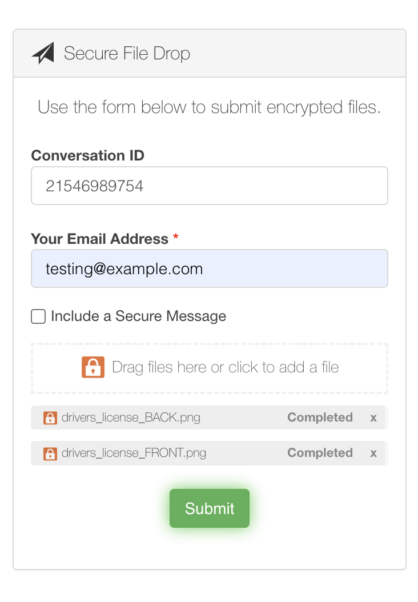This screenshot has width=418, height=602.
Task: Click the Completed status for drivers_license_FRONT.png
Action: pos(320,452)
